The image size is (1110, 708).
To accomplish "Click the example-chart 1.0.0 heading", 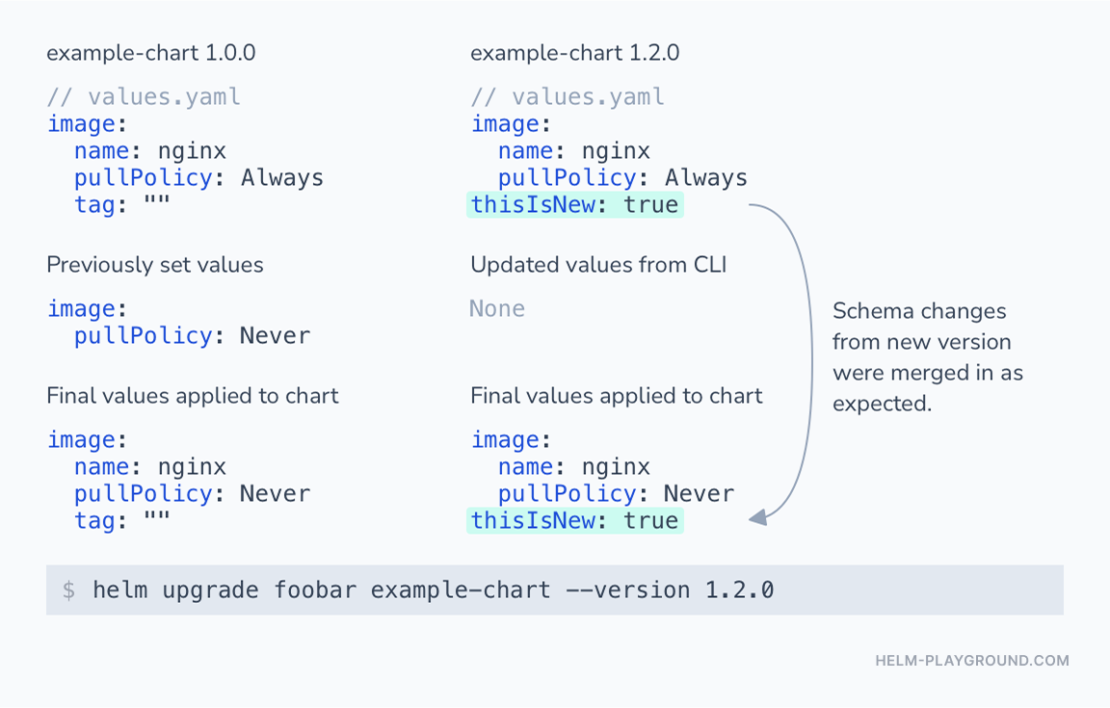I will click(x=150, y=53).
